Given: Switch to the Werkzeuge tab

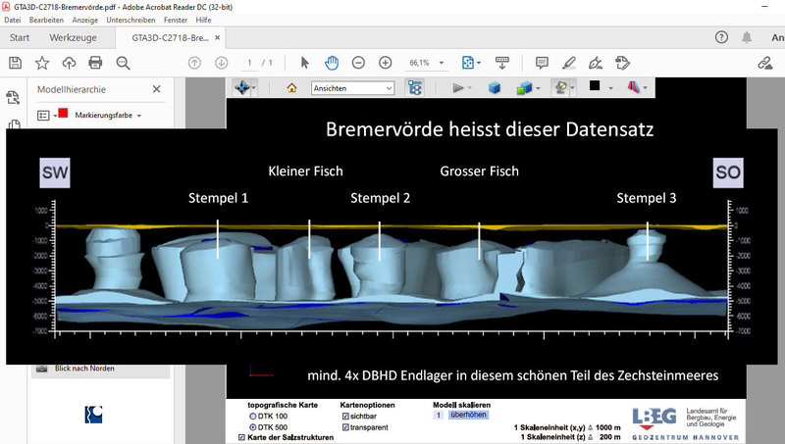Looking at the screenshot, I should (75, 38).
